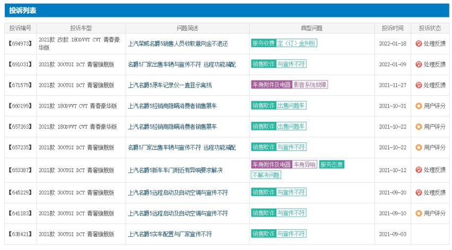The width and height of the screenshot is (452, 250).
Task: Click the 典型问题 column header
Action: [311, 28]
